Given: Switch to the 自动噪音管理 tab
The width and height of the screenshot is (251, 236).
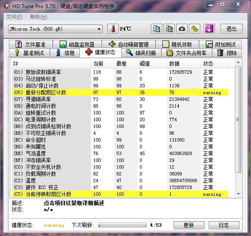Looking at the screenshot, I should click(x=129, y=44).
